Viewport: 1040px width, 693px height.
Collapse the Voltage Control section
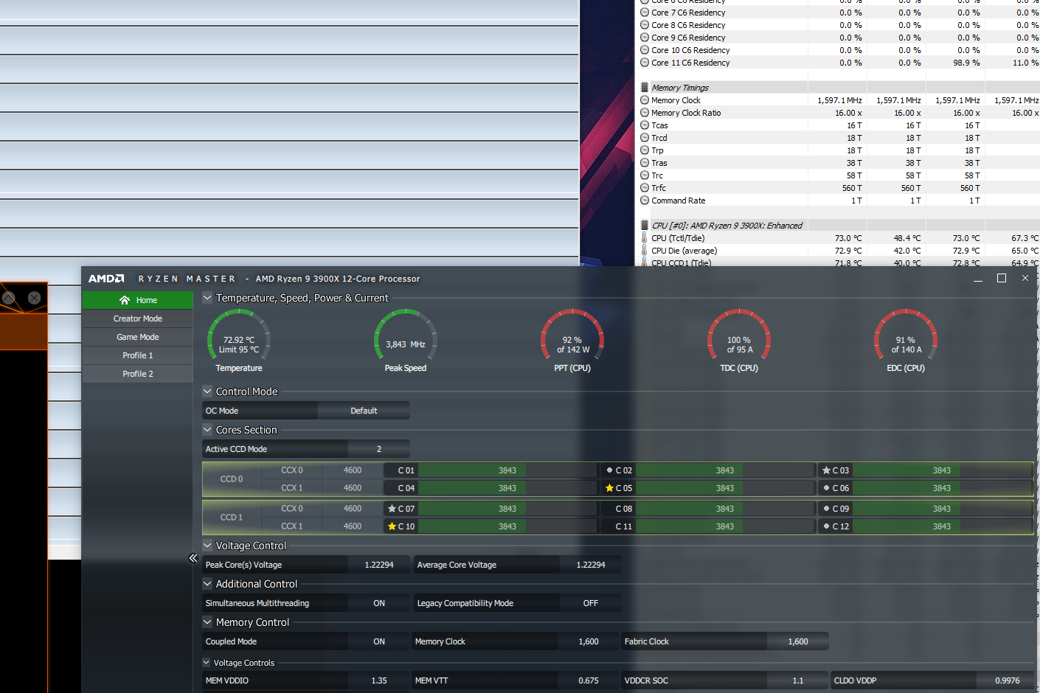coord(207,546)
